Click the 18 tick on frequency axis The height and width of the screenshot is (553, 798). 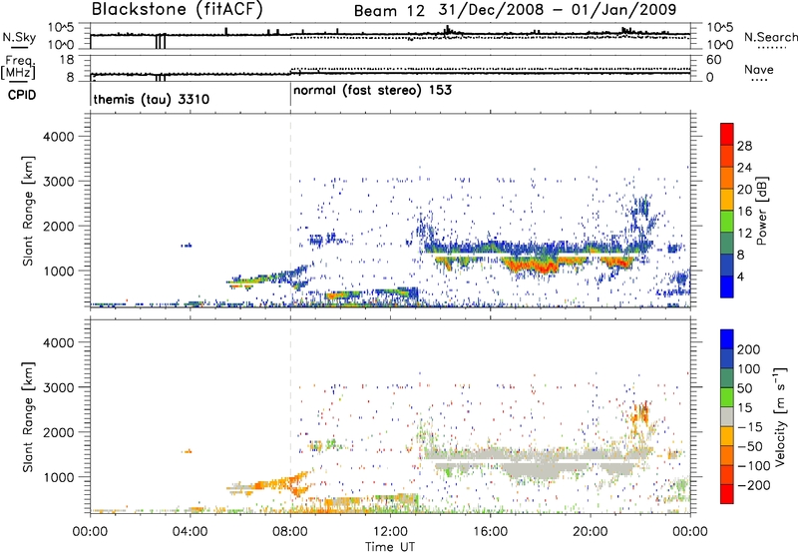(67, 60)
